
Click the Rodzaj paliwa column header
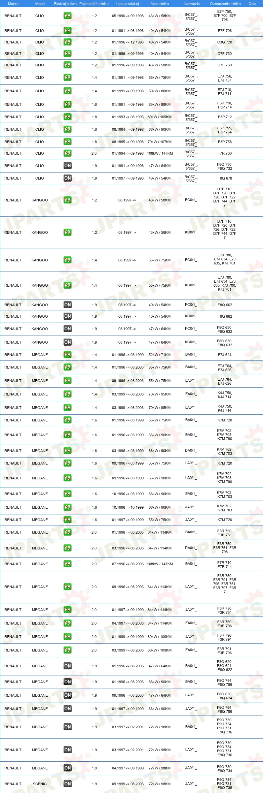[x=65, y=4]
